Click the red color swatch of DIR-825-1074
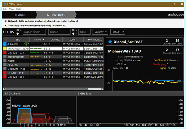The height and width of the screenshot is (129, 186). (x=5, y=53)
